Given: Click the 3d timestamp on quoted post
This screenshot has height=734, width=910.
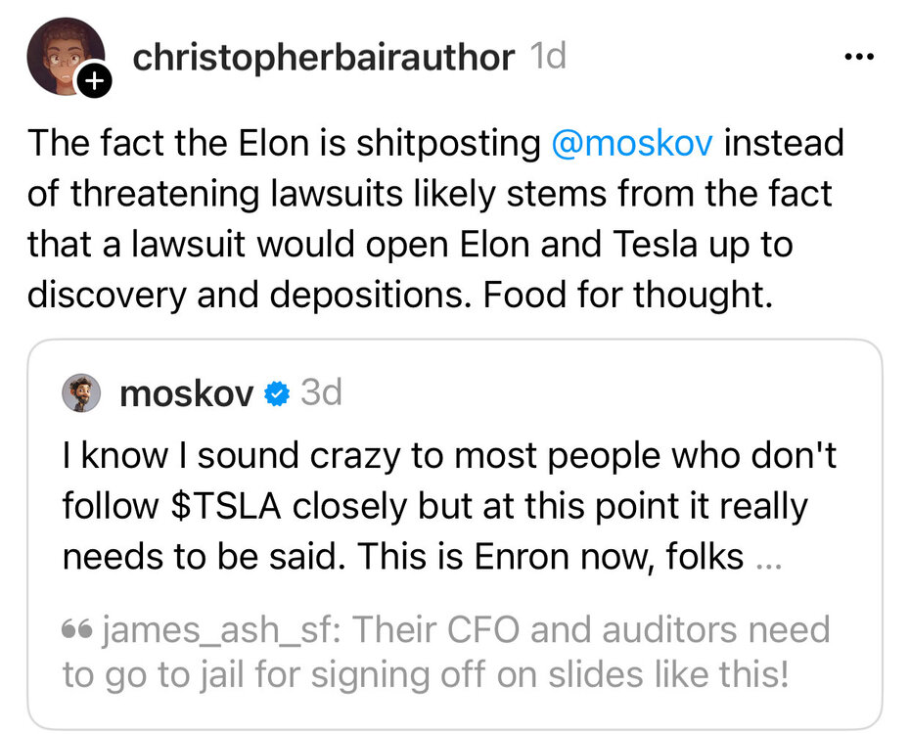Looking at the screenshot, I should tap(321, 393).
